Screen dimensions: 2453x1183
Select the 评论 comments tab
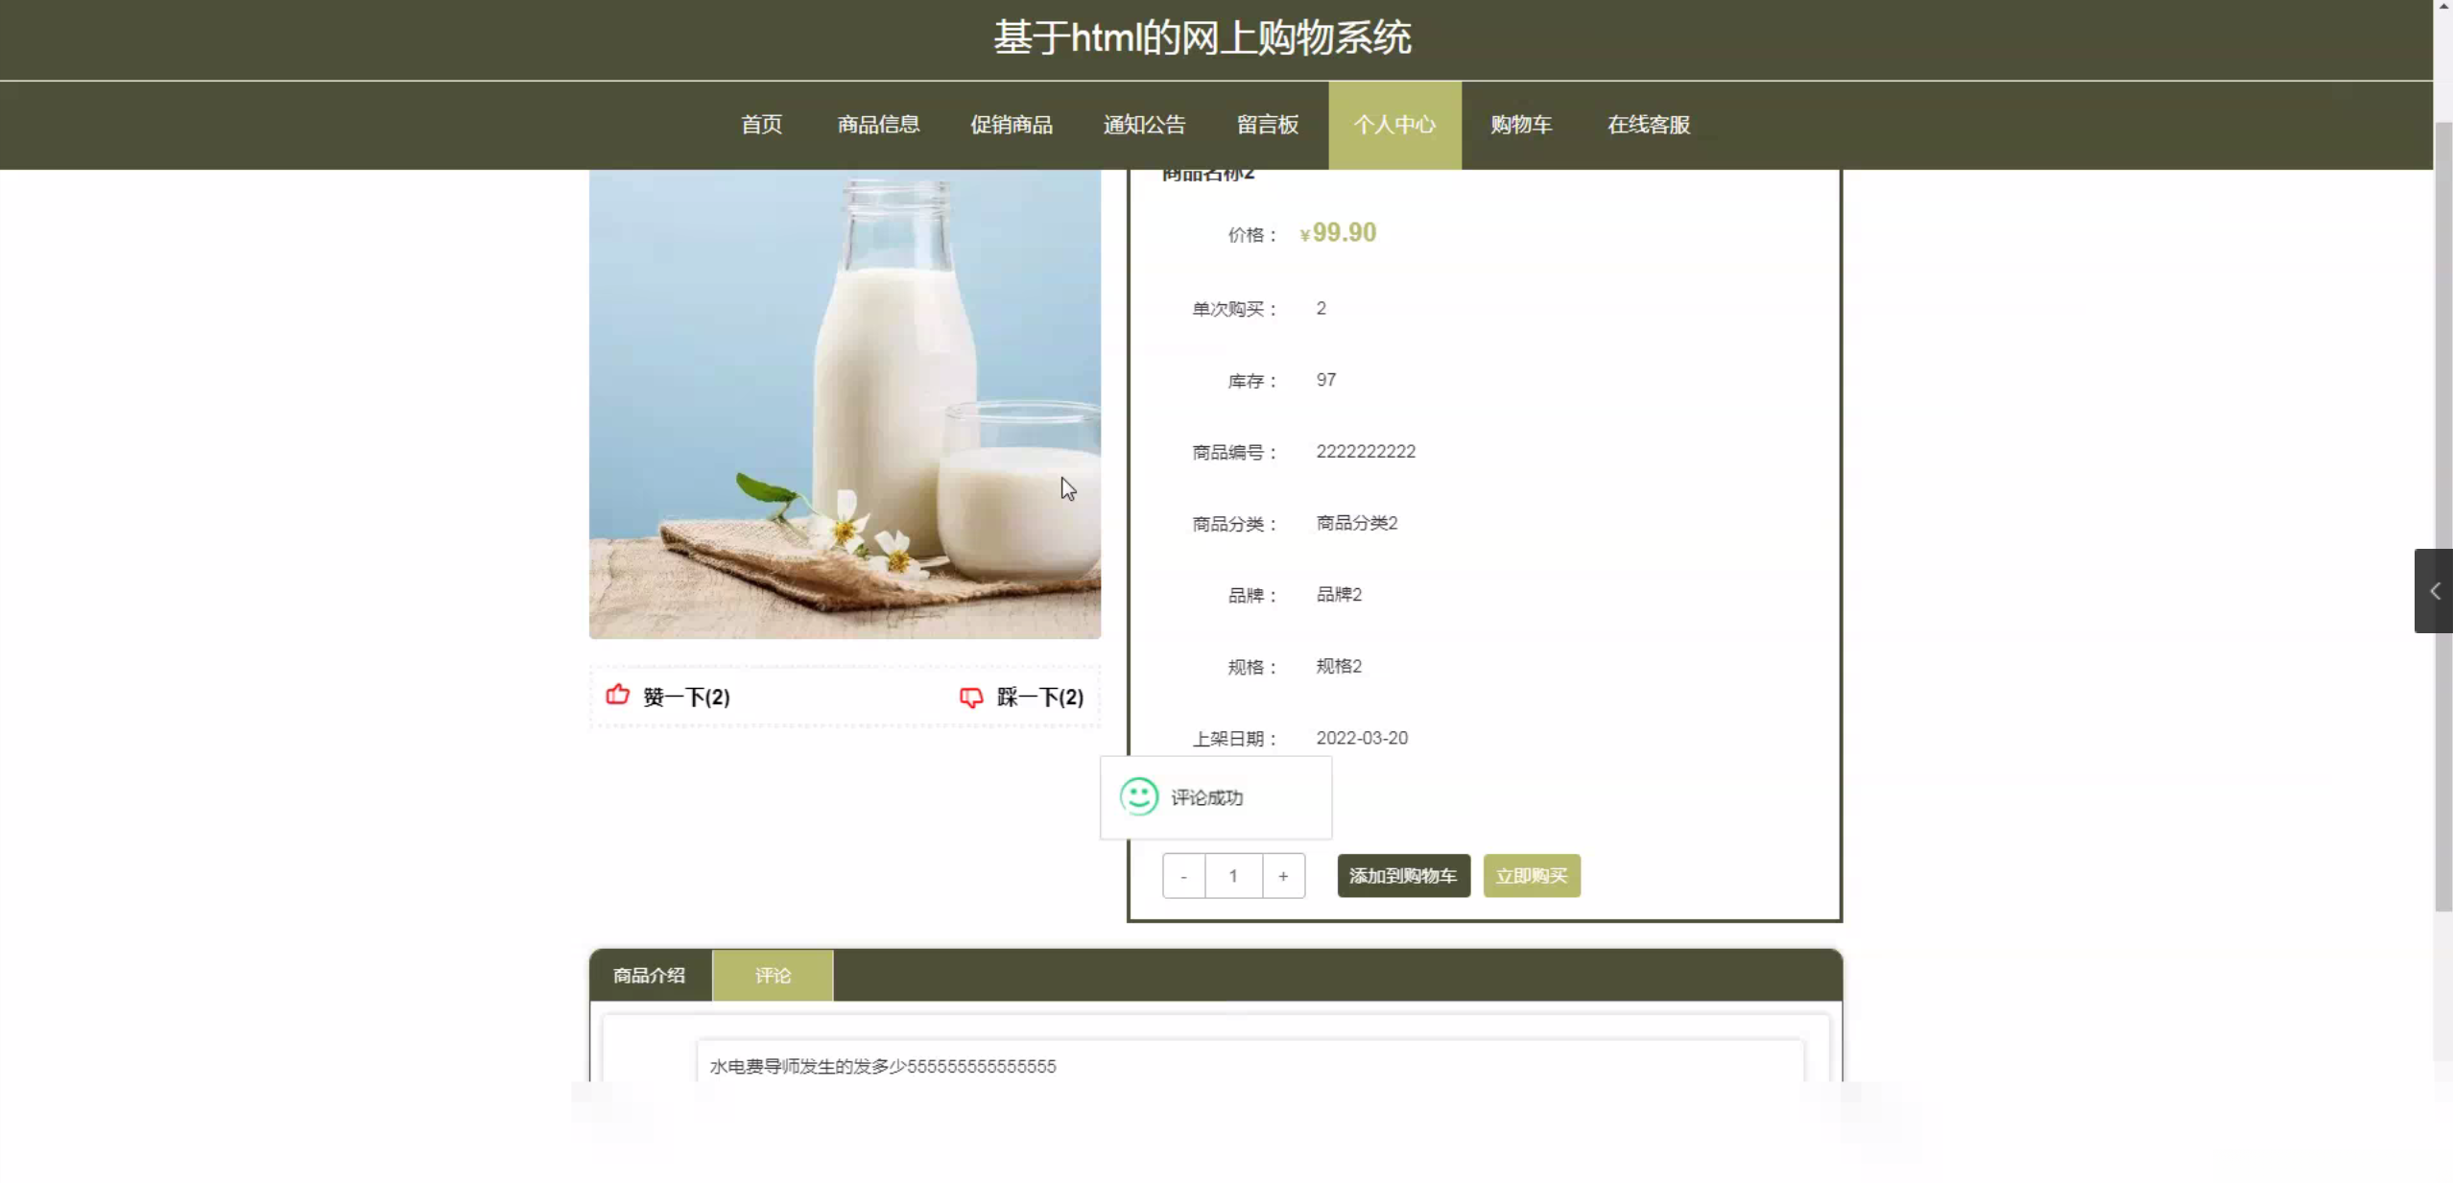[773, 976]
